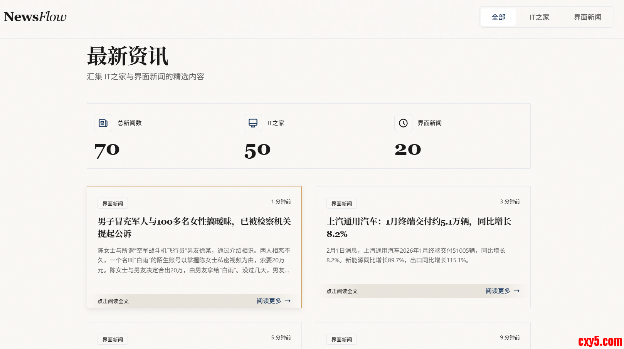This screenshot has width=624, height=349.
Task: Select the 全部 tab
Action: pos(498,17)
